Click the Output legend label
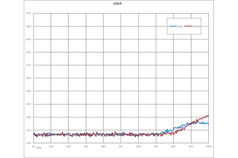 point(196,26)
